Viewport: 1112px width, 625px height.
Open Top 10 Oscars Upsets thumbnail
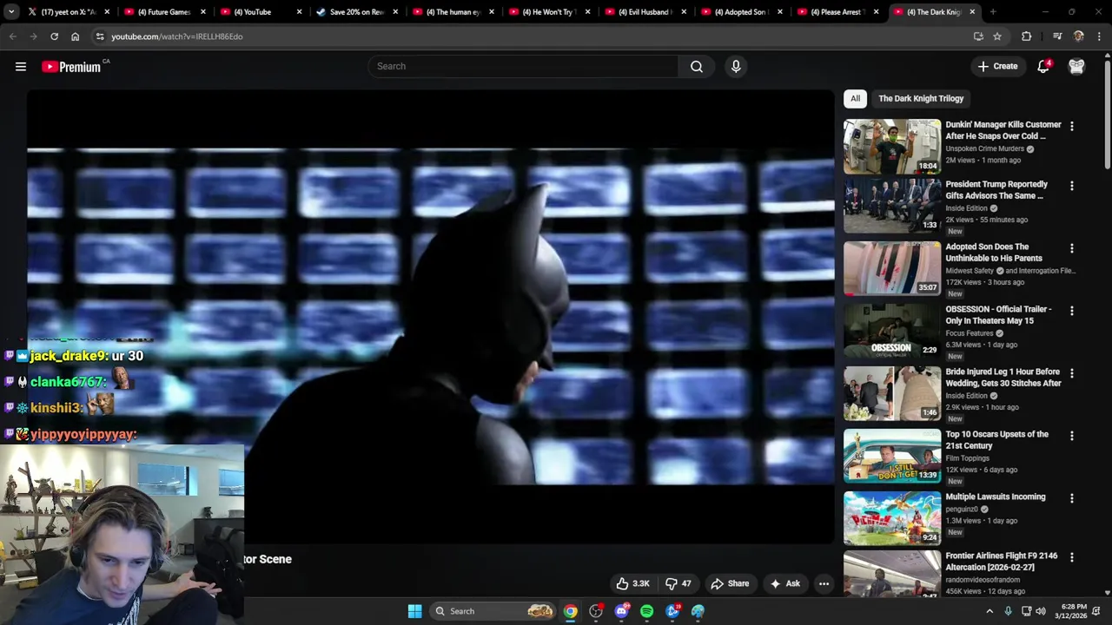click(892, 456)
